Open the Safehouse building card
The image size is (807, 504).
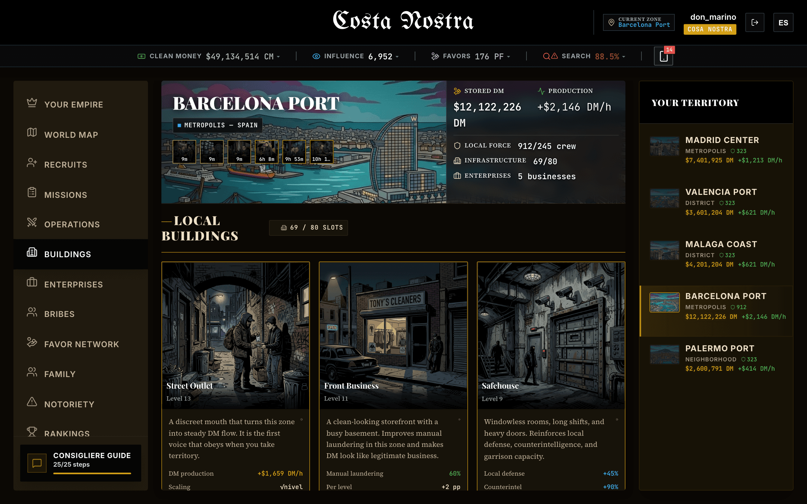click(x=551, y=376)
